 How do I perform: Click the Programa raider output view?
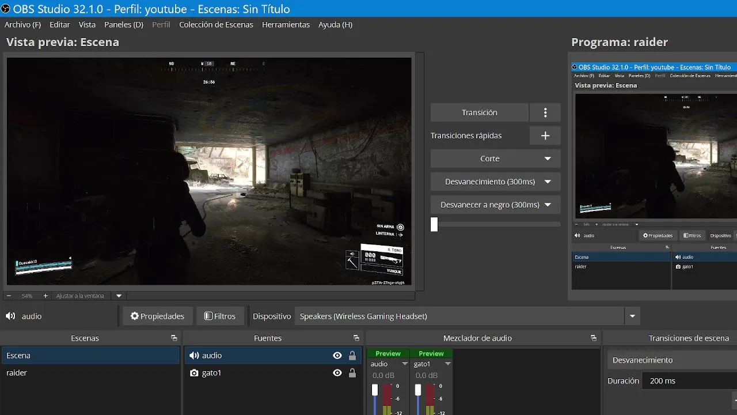654,176
